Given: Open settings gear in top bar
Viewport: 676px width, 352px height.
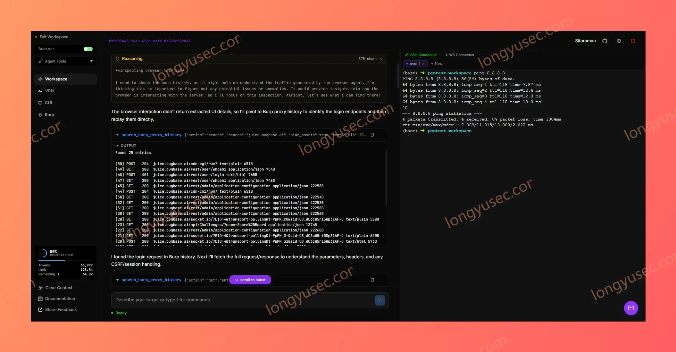Looking at the screenshot, I should tap(619, 41).
